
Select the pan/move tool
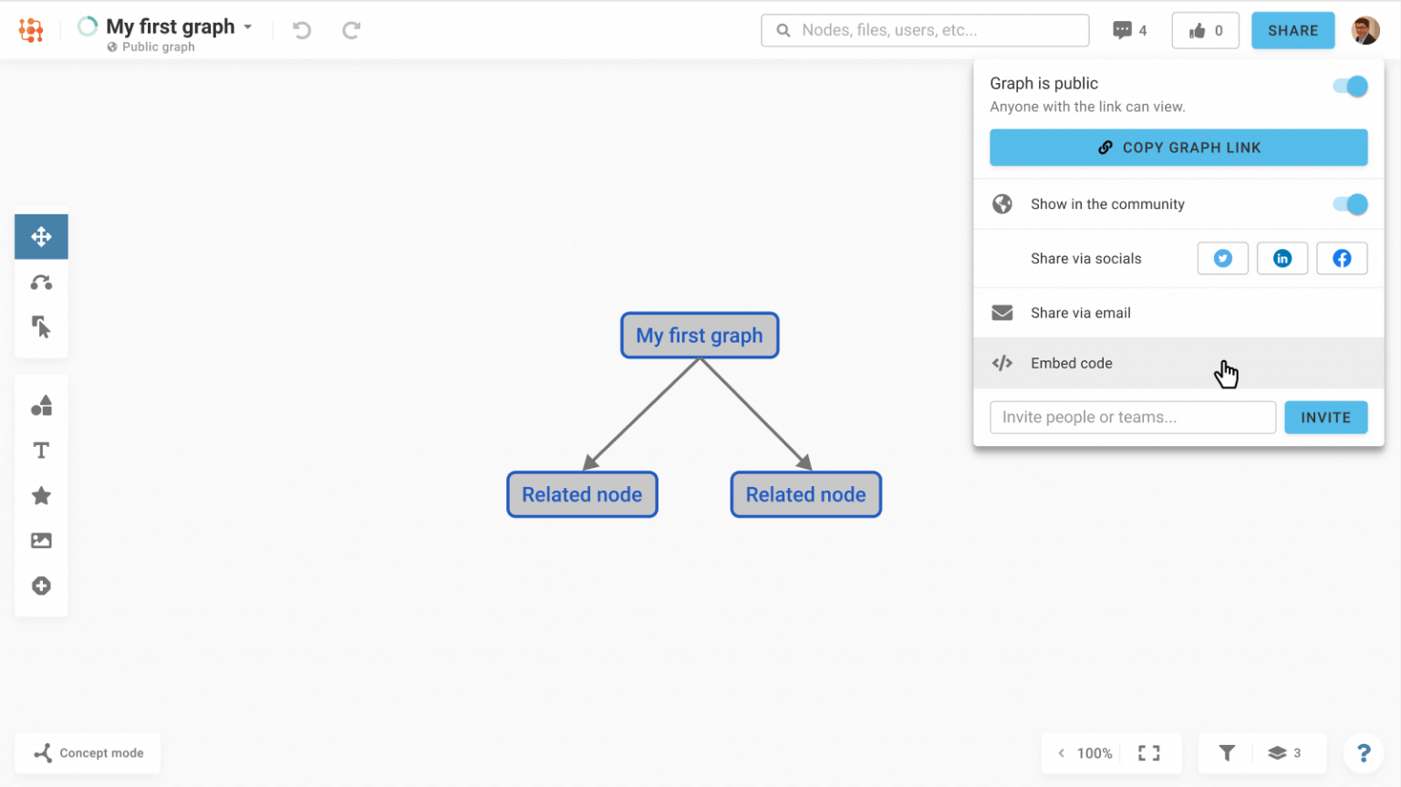pos(41,236)
